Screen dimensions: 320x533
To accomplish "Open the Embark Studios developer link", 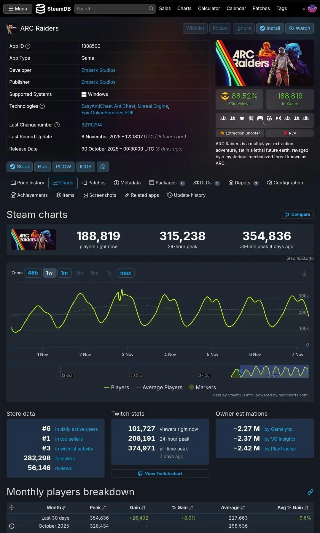I will (x=98, y=70).
